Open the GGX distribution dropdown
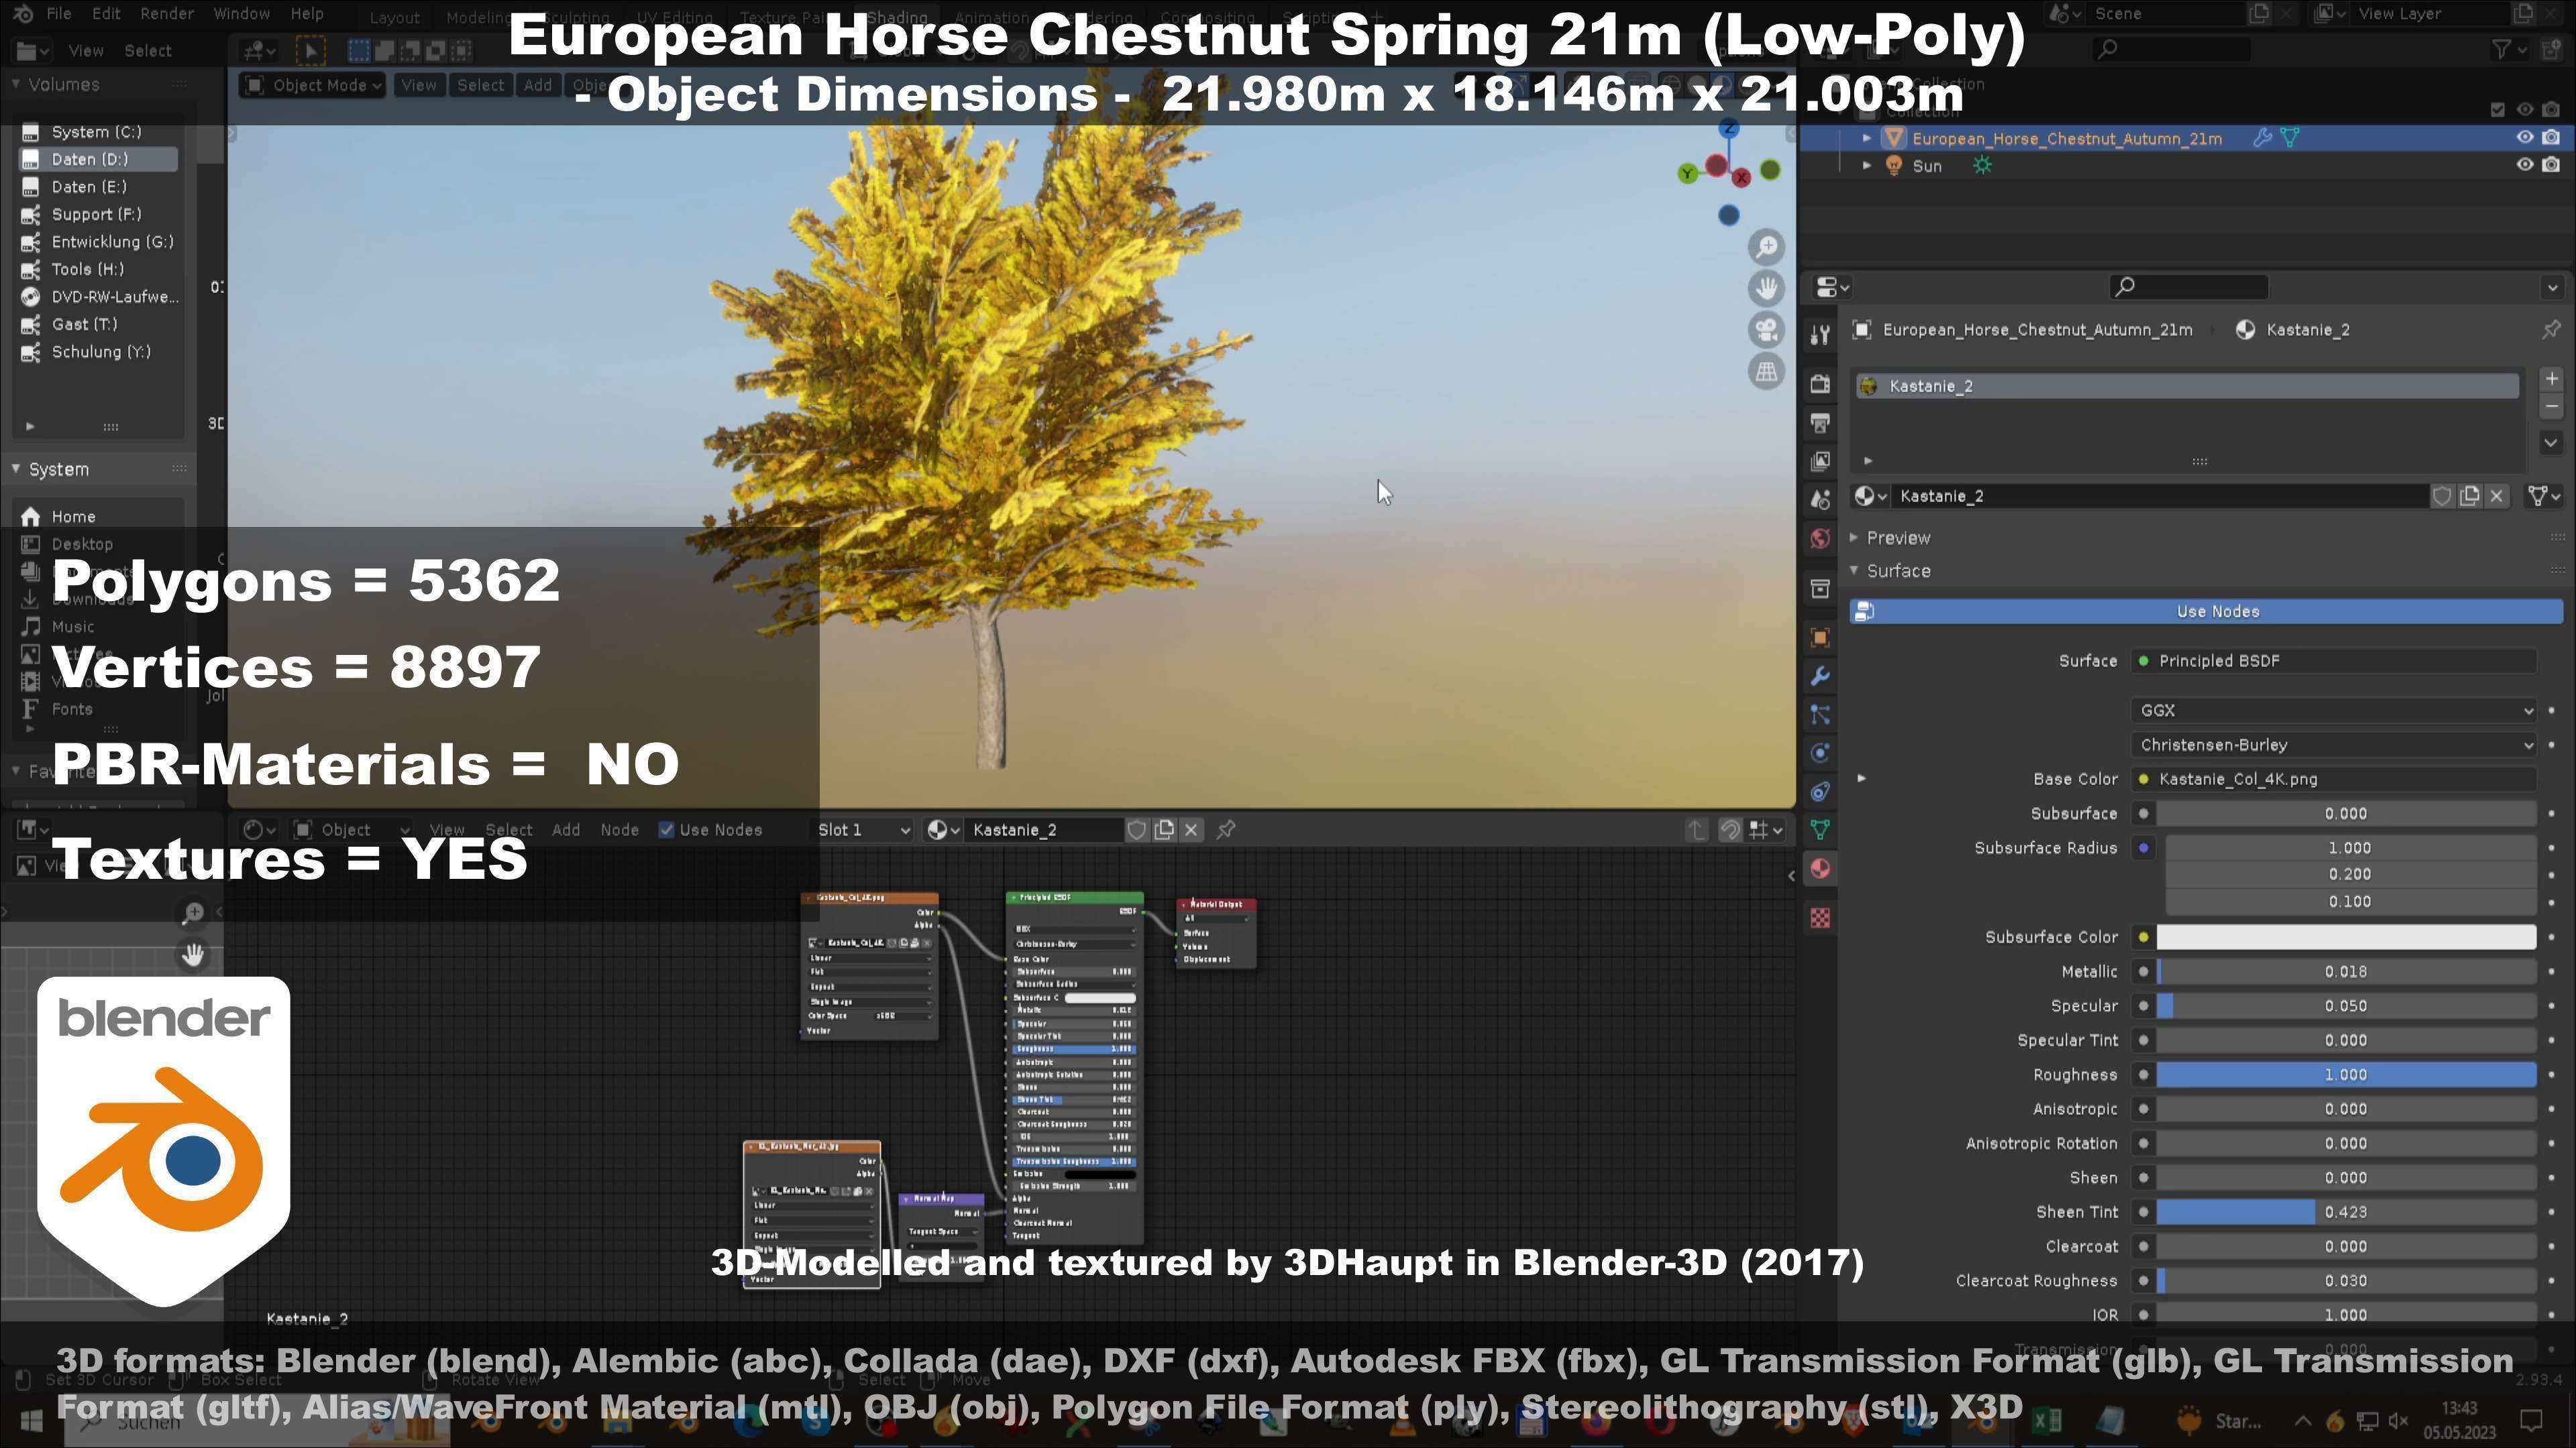Image resolution: width=2576 pixels, height=1448 pixels. 2334,711
